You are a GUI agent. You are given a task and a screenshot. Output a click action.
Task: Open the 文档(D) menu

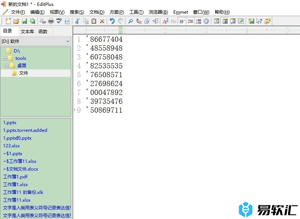(x=97, y=12)
